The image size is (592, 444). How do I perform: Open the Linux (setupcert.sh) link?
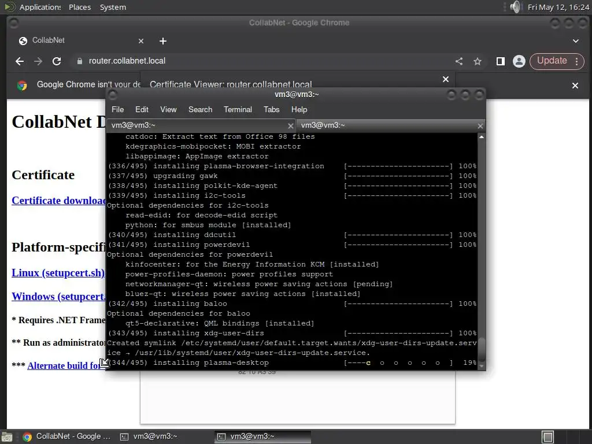(58, 273)
